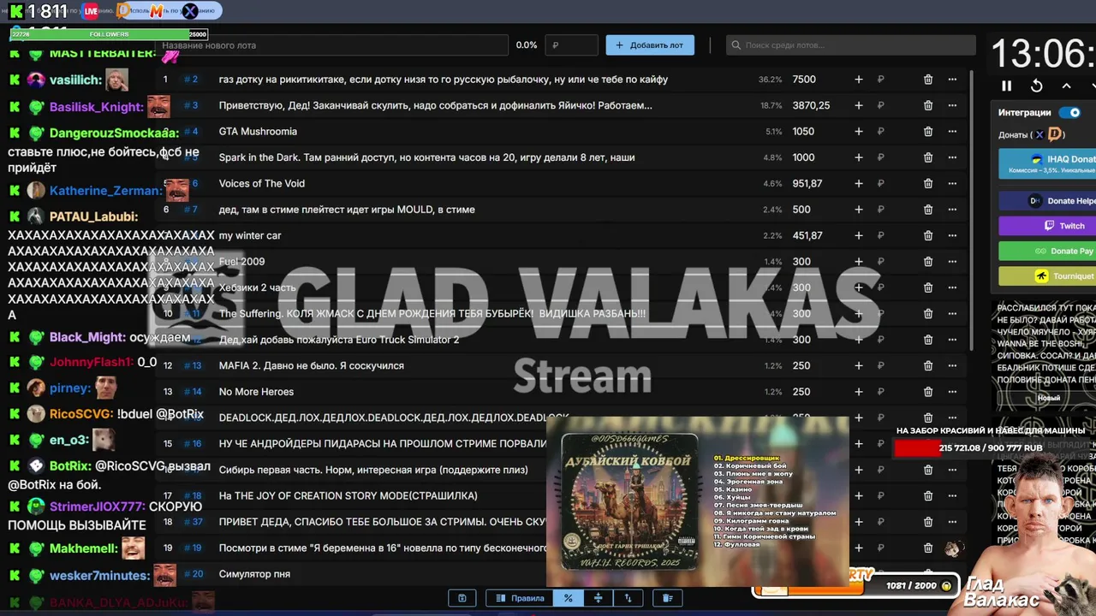This screenshot has width=1096, height=616.
Task: Select the Euro Truck Simulator 2 lot name
Action: click(339, 340)
